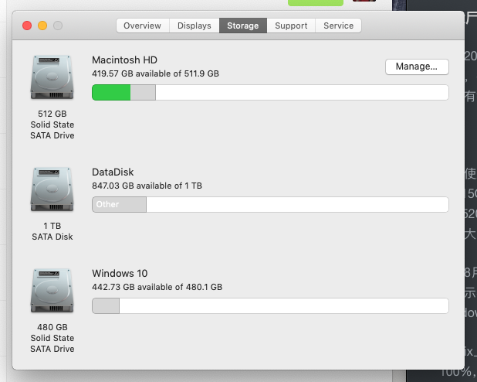The height and width of the screenshot is (382, 477).
Task: Open the Displays tab
Action: click(194, 26)
